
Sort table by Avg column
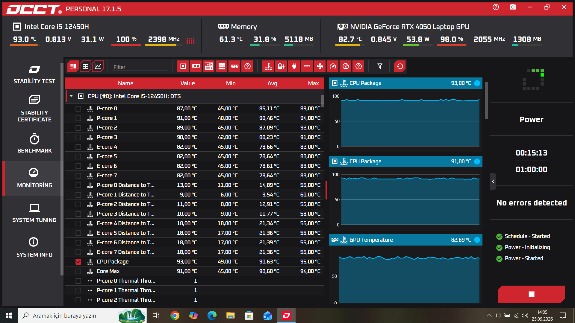click(x=272, y=83)
